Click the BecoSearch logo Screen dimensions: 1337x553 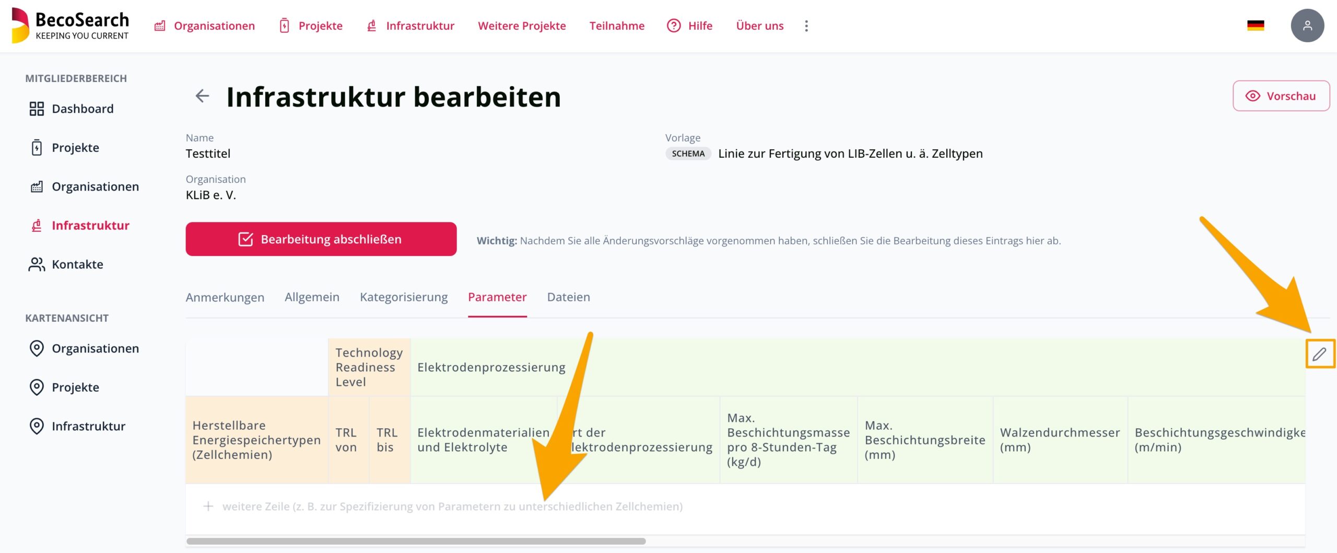(x=71, y=26)
